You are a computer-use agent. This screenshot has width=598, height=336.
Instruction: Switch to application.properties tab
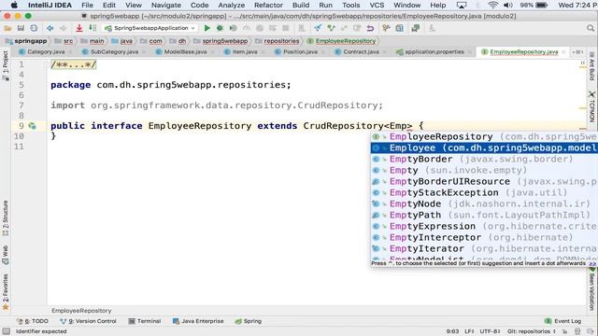434,52
